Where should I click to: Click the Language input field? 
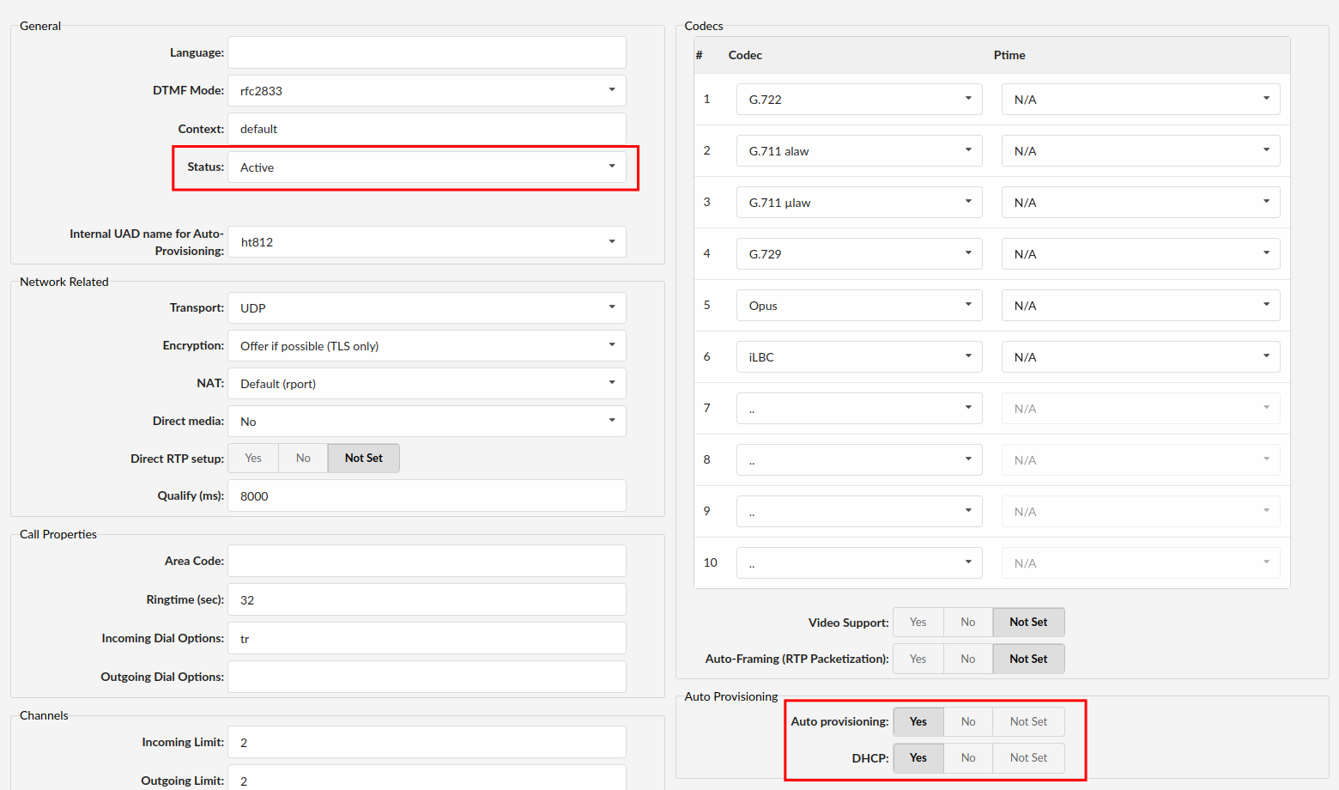[x=427, y=52]
